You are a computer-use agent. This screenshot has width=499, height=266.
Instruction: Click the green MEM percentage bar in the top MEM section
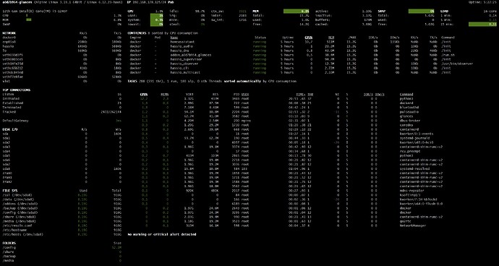click(297, 11)
